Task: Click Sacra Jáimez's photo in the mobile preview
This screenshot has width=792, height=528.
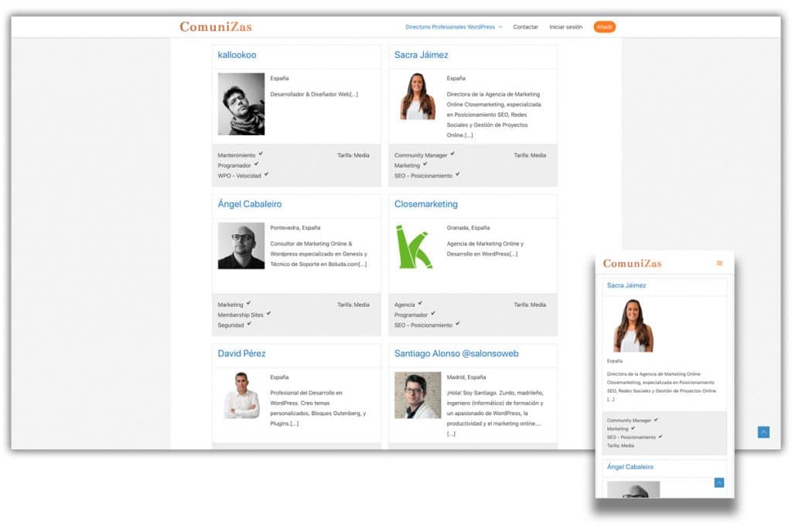Action: tap(633, 325)
